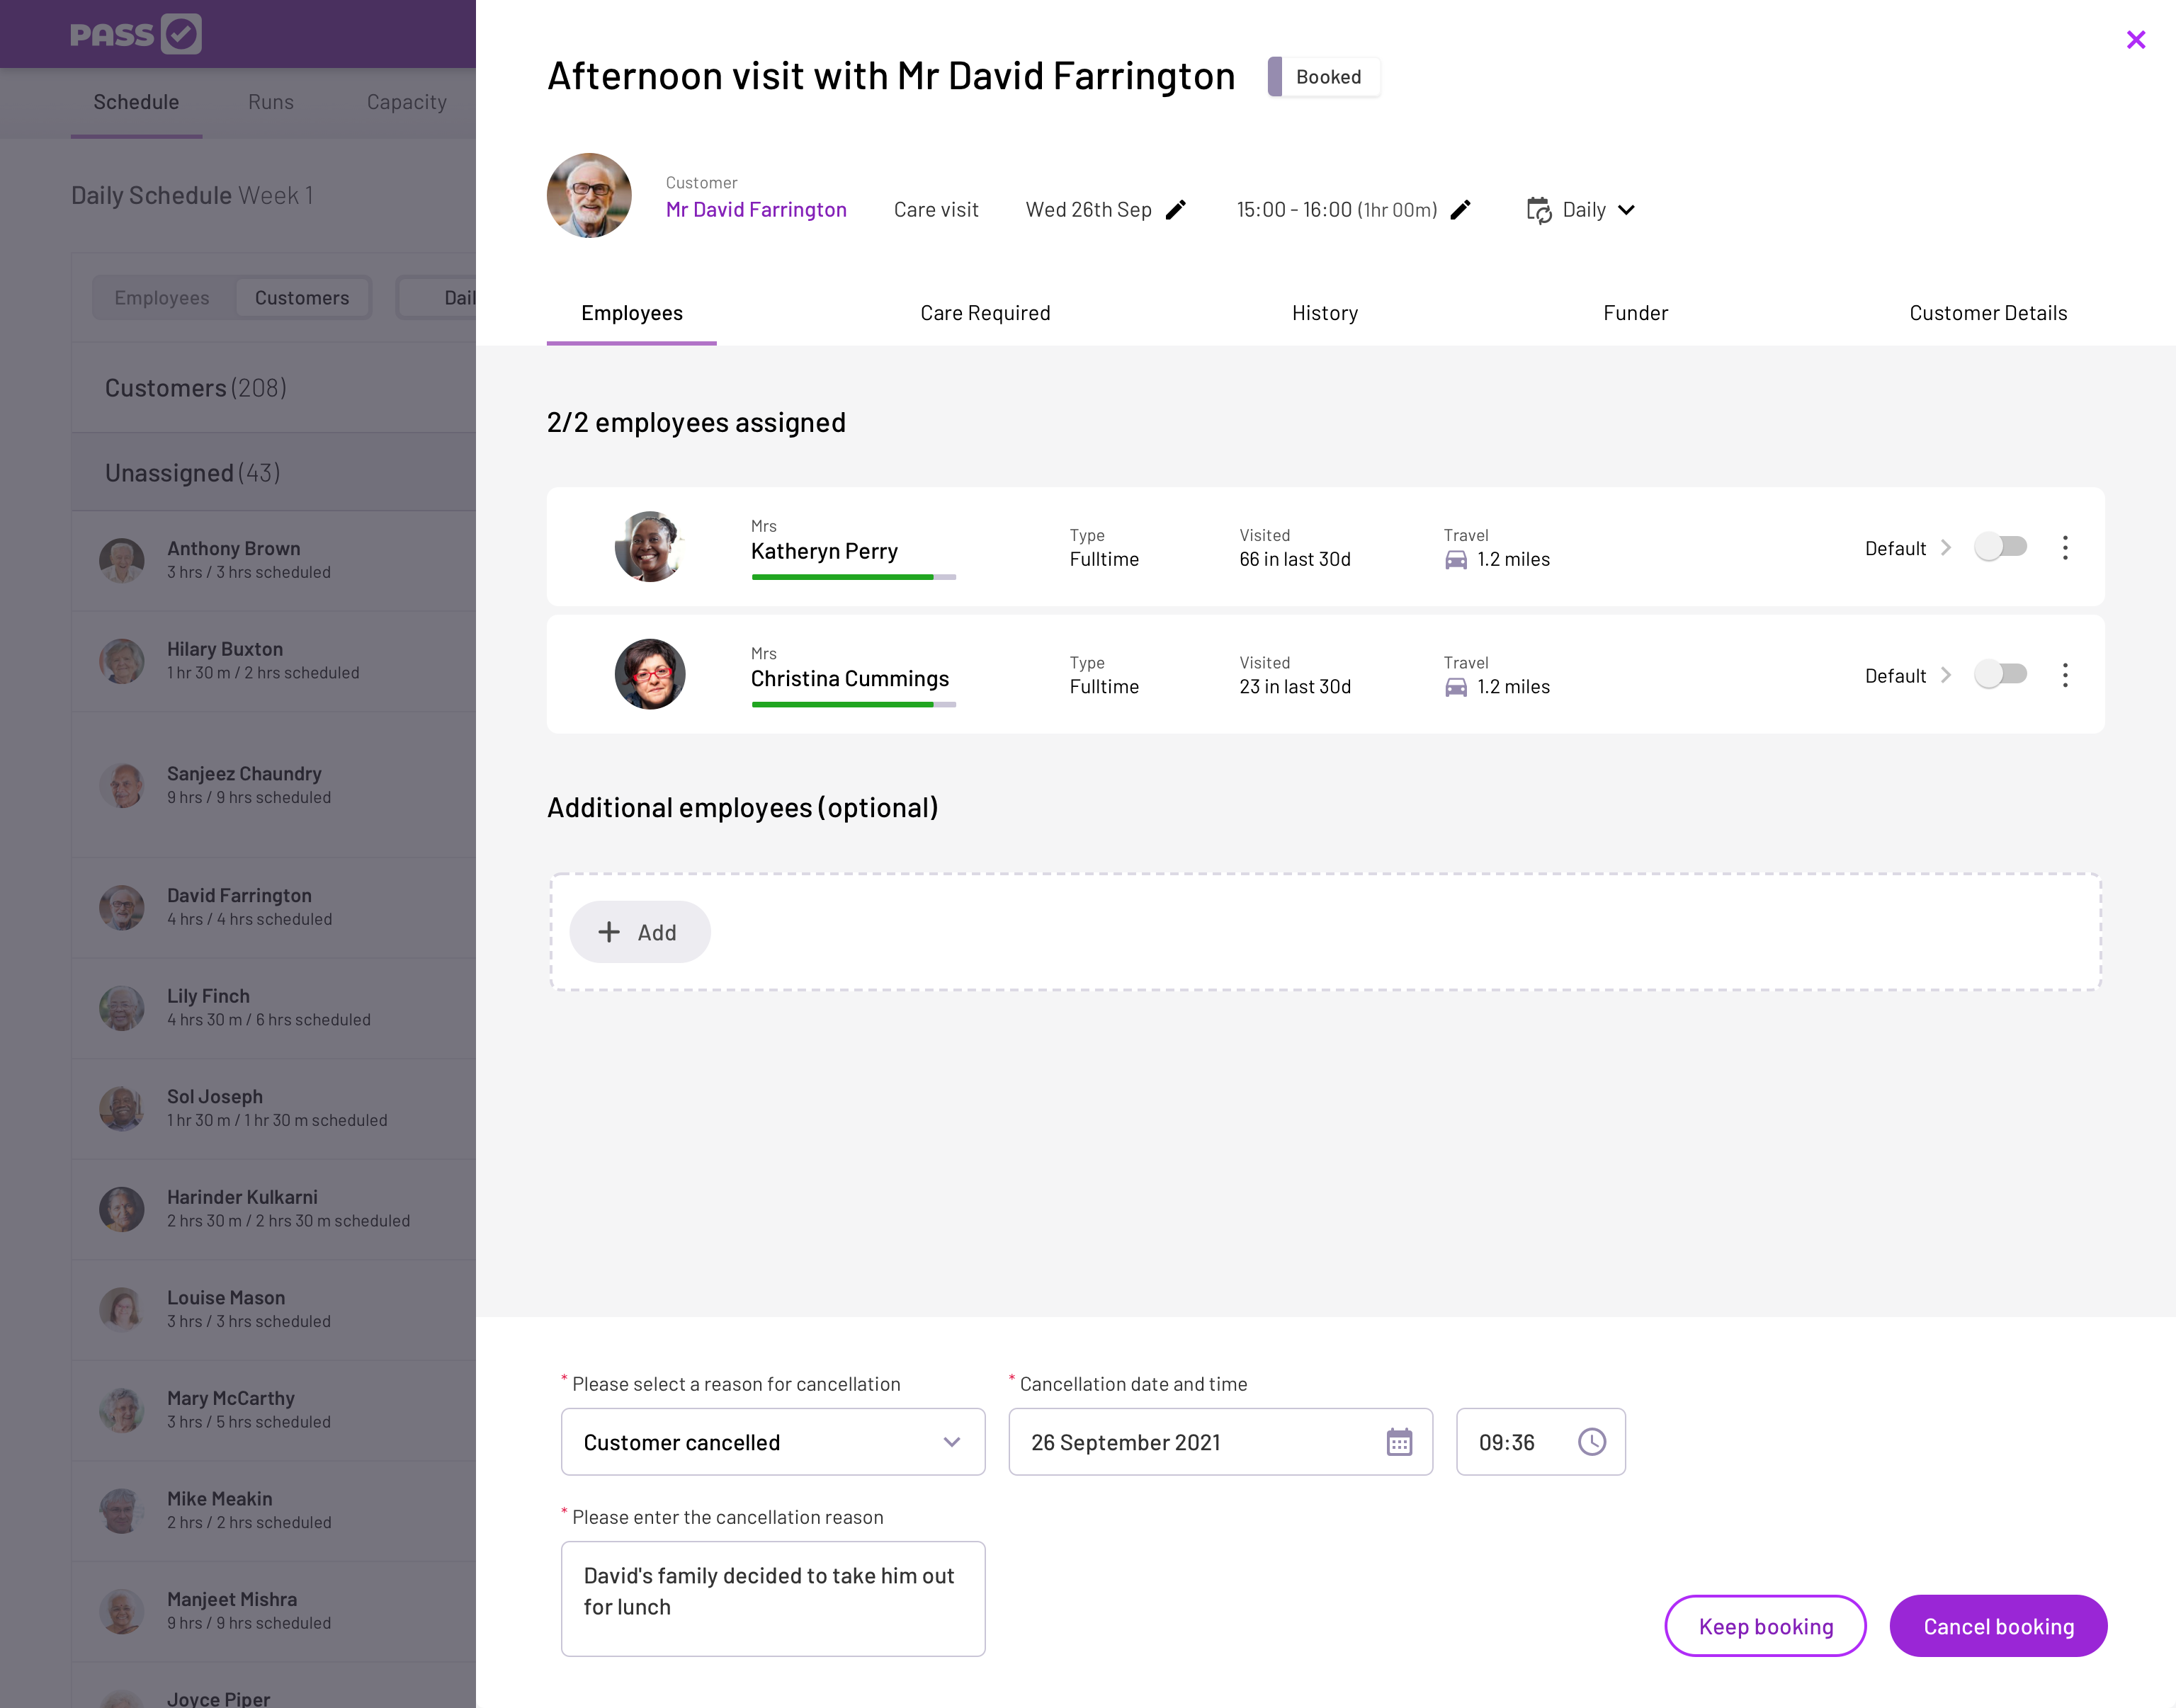
Task: Confirm with Cancel booking button
Action: click(1999, 1626)
